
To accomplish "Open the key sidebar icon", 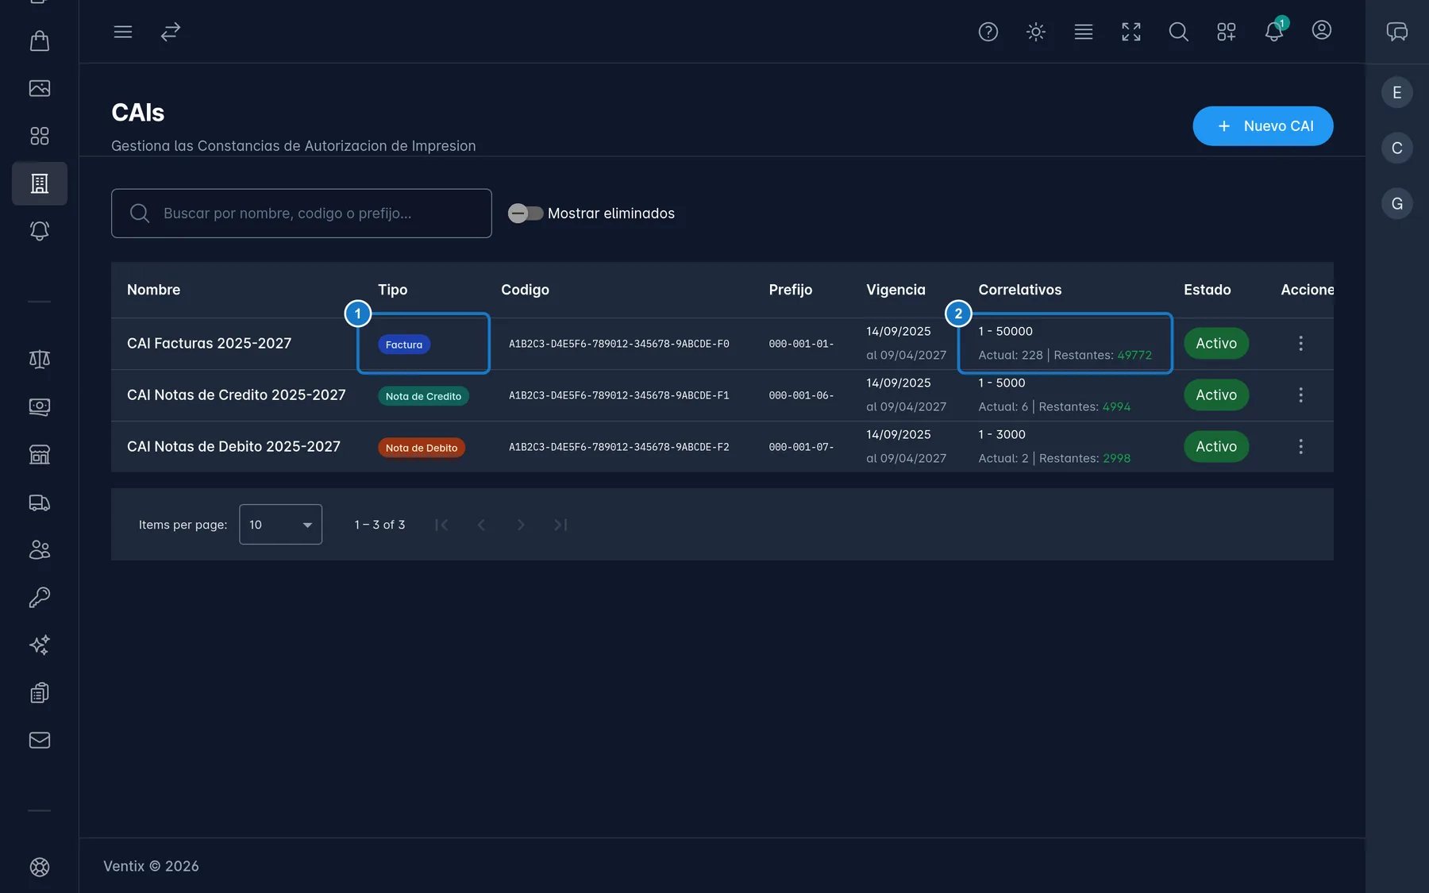I will (x=40, y=597).
